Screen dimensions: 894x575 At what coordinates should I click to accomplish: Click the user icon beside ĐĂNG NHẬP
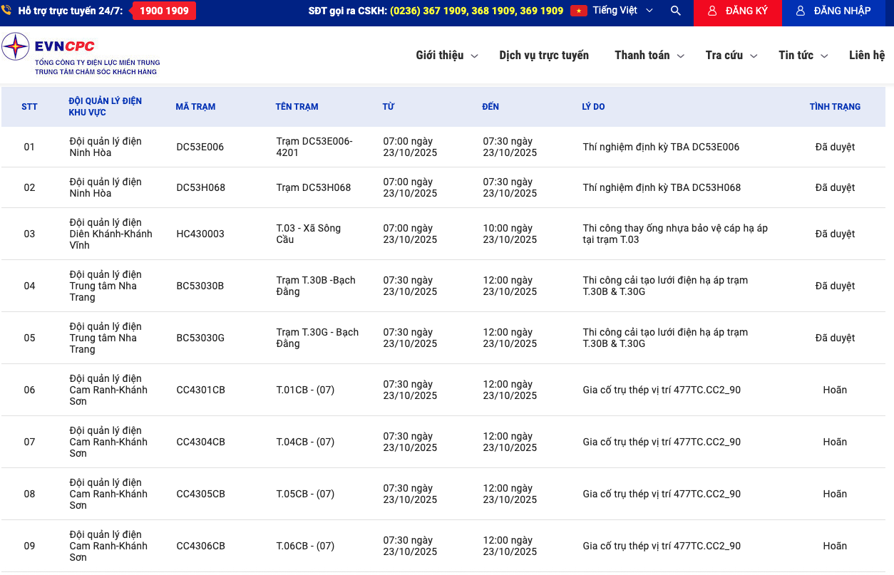801,11
